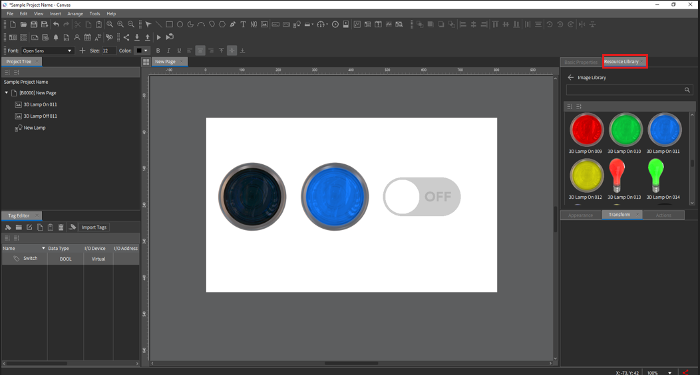This screenshot has height=375, width=700.
Task: Click the add new tag icon
Action: coord(8,227)
